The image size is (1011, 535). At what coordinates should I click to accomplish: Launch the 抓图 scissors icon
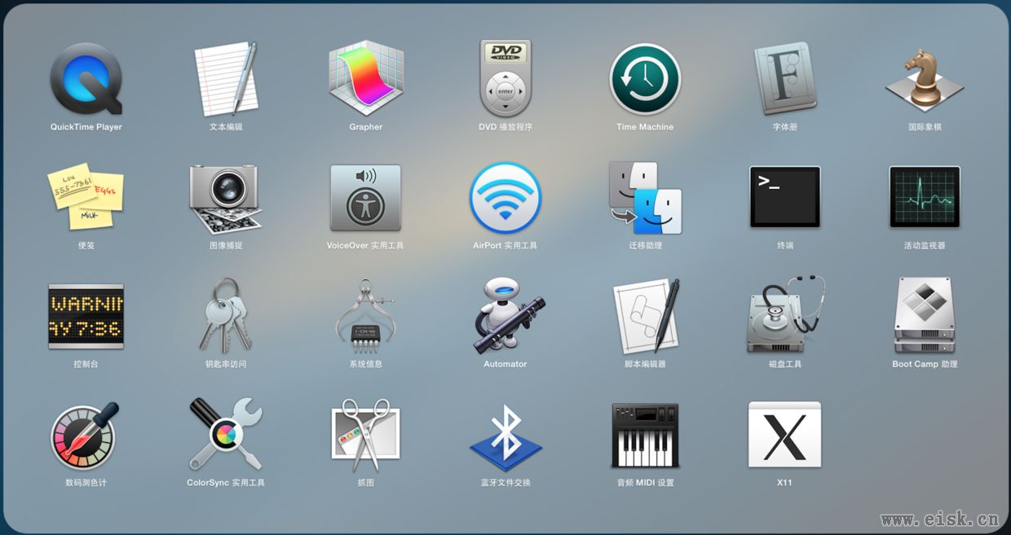pyautogui.click(x=365, y=435)
